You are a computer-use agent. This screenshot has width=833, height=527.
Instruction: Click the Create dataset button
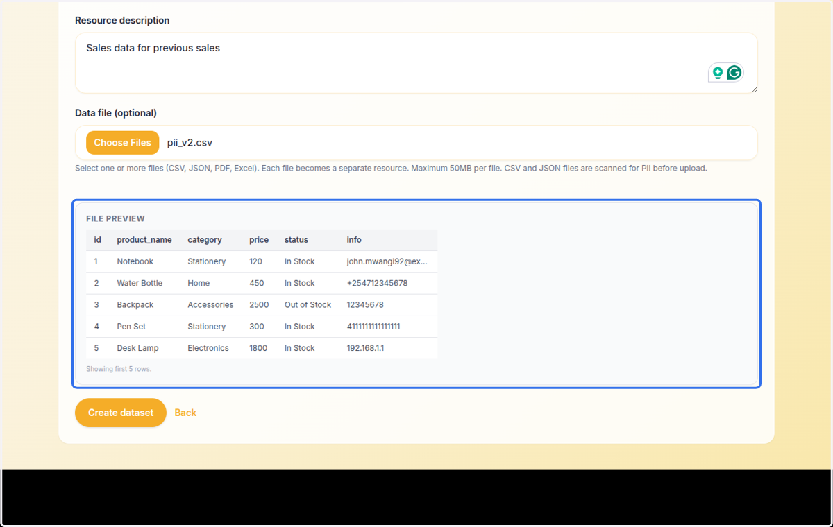pyautogui.click(x=121, y=413)
